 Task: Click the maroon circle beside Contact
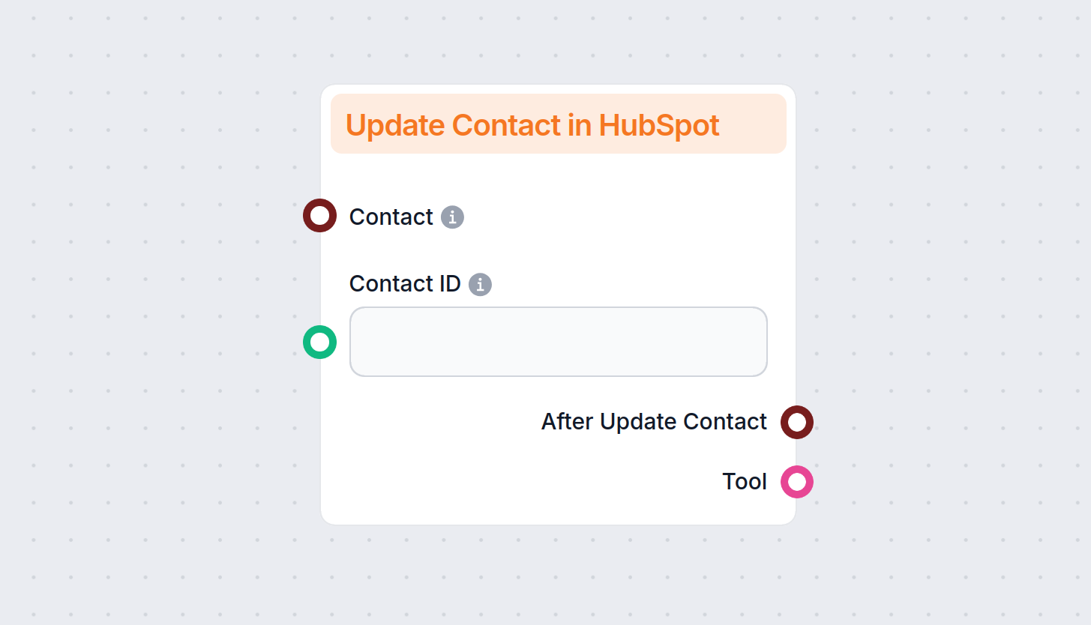[x=319, y=216]
